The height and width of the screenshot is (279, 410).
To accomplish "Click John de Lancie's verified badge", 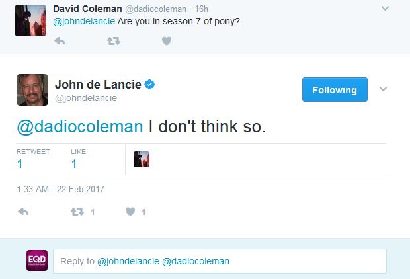I will tap(150, 85).
